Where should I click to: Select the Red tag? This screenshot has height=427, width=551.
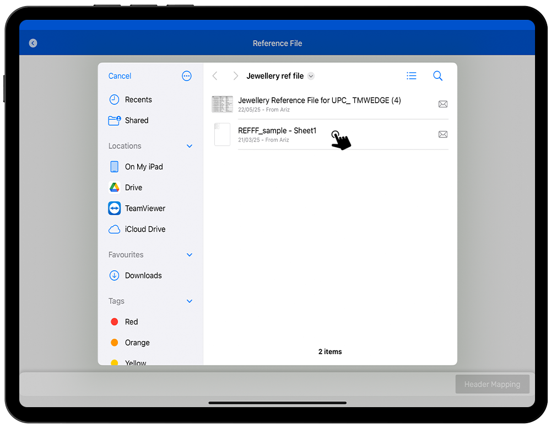pyautogui.click(x=131, y=322)
